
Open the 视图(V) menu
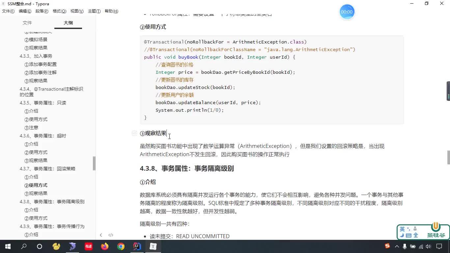(77, 11)
